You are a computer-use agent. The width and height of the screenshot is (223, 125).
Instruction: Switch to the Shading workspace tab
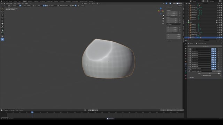click(56, 1)
